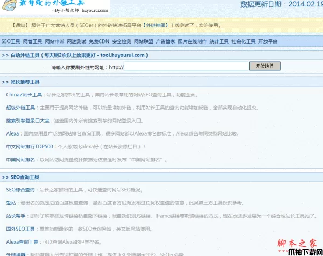Open 广告管家 in the navigation bar

pos(166,41)
